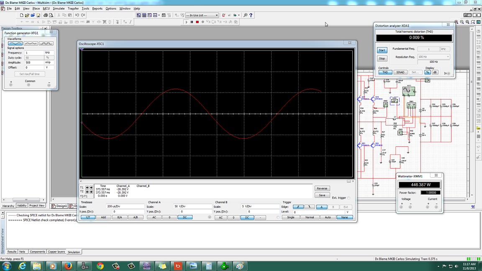Set trigger mode to None

[345, 217]
